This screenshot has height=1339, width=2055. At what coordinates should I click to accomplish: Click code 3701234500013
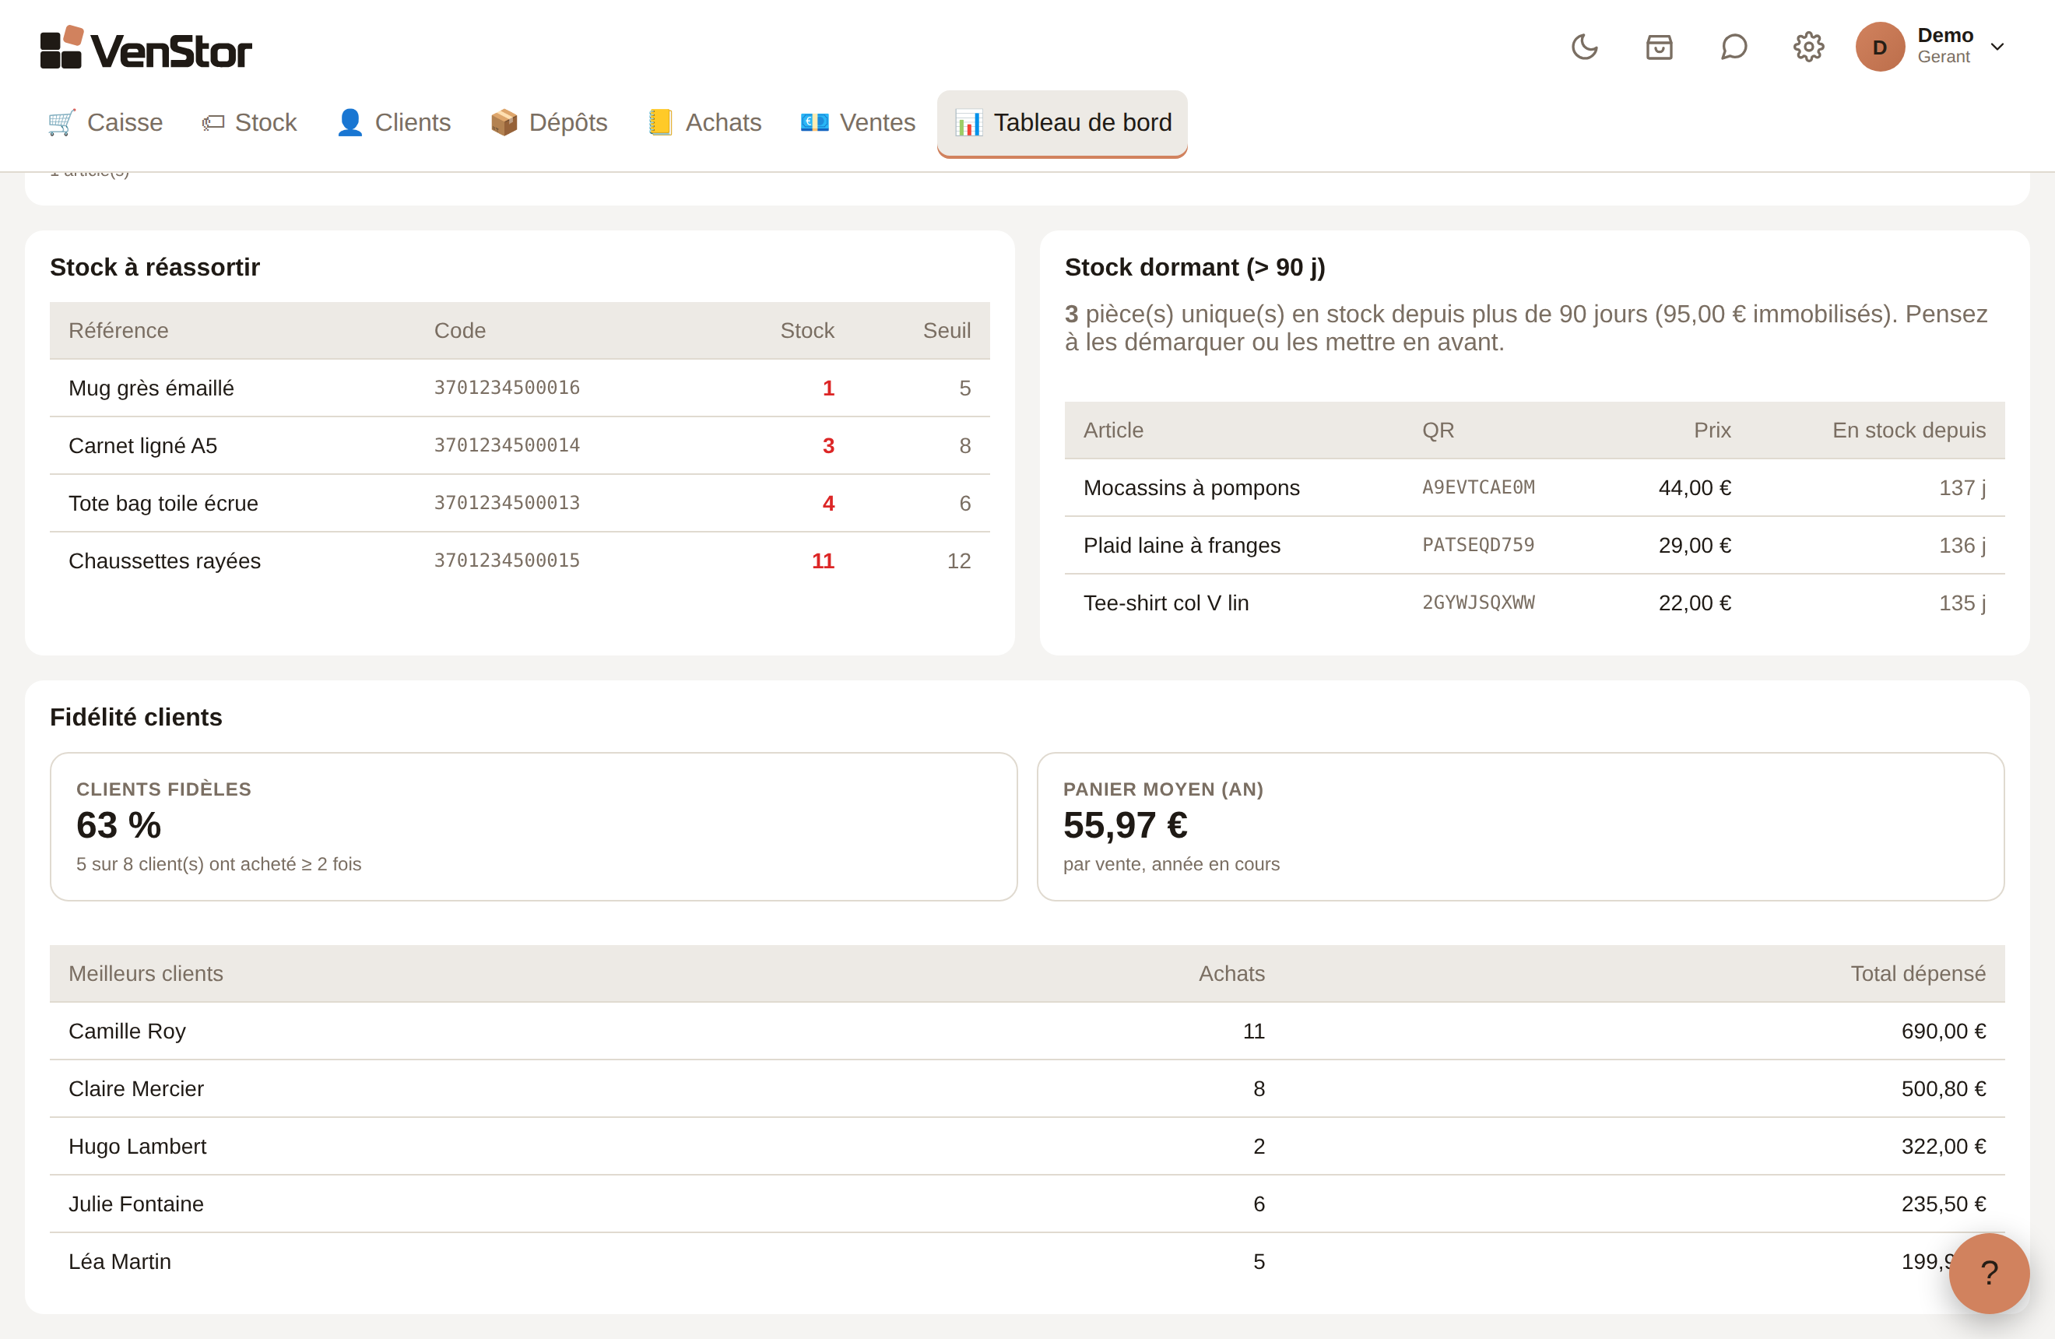point(507,504)
